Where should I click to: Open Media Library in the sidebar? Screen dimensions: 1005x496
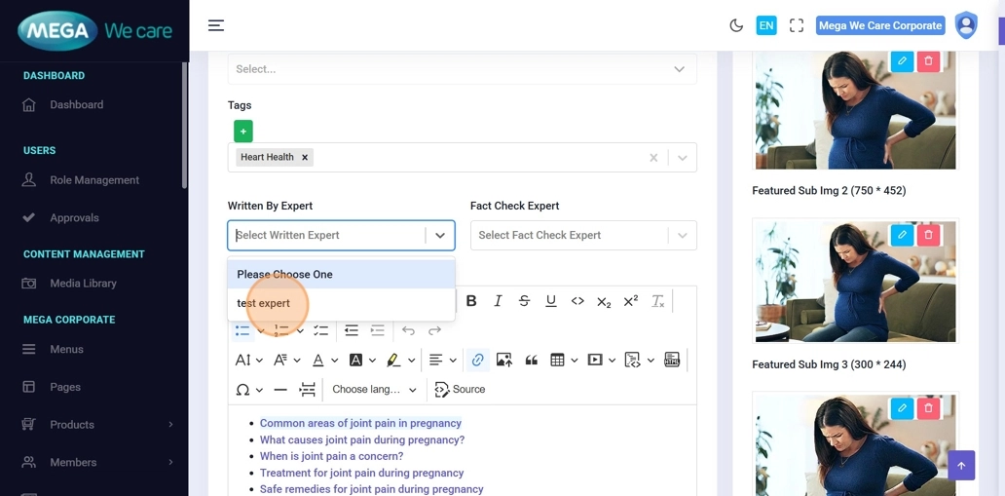[x=83, y=284]
